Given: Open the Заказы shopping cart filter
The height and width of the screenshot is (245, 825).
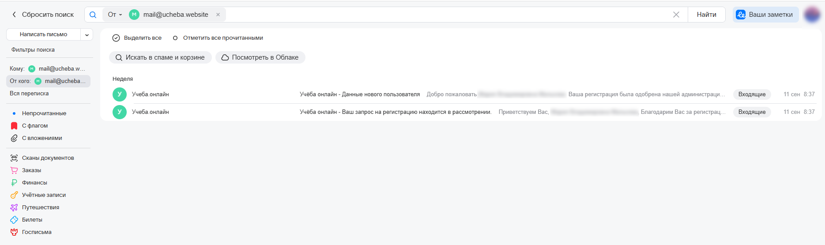Looking at the screenshot, I should pos(14,170).
